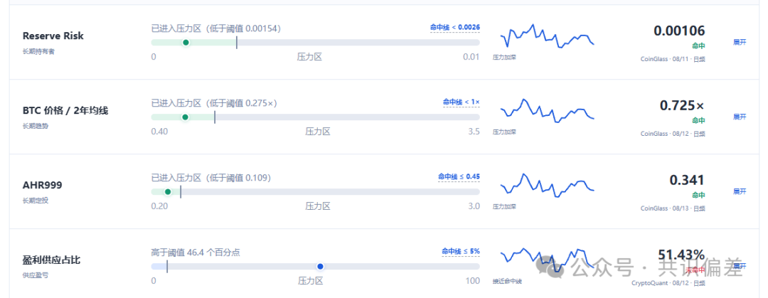Viewport: 768px width, 298px height.
Task: Open the 命中线 < 0.0026 link
Action: [455, 28]
